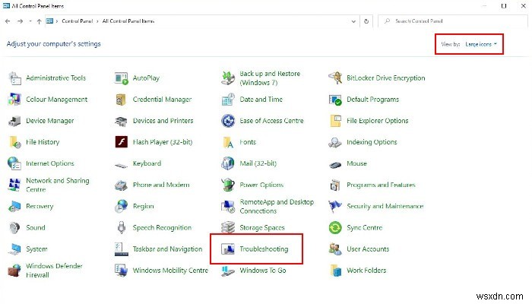Click Default Programs icon
532x304 pixels.
pyautogui.click(x=335, y=100)
